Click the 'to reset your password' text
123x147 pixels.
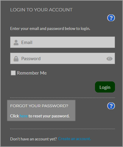[x=49, y=116]
